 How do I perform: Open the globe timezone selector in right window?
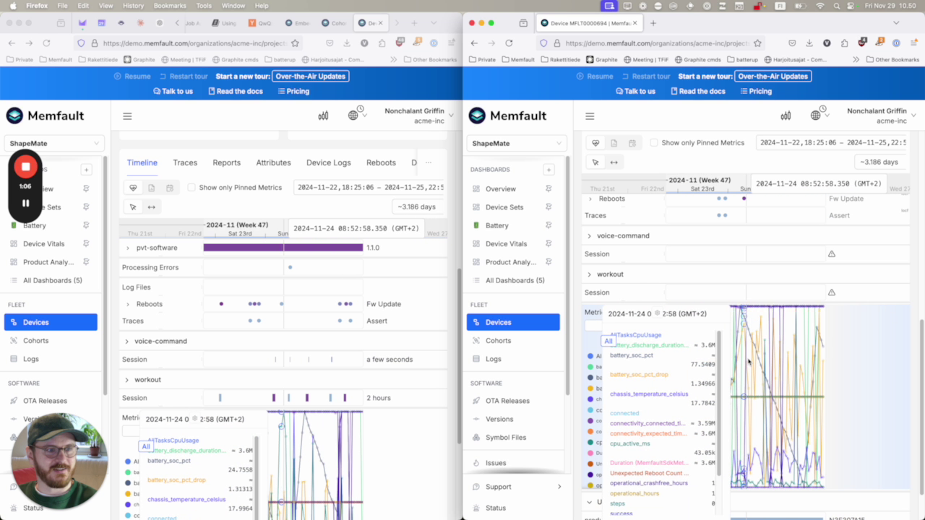(x=815, y=116)
